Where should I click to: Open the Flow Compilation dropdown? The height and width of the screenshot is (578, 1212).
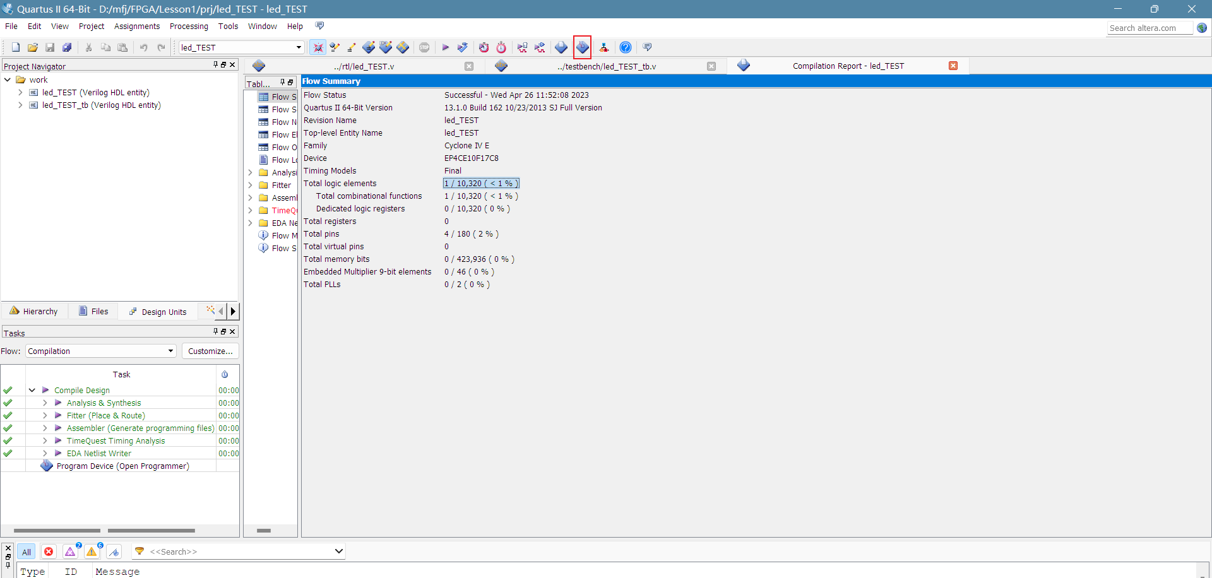(170, 351)
